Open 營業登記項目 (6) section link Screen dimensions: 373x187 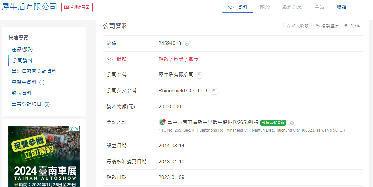point(31,104)
